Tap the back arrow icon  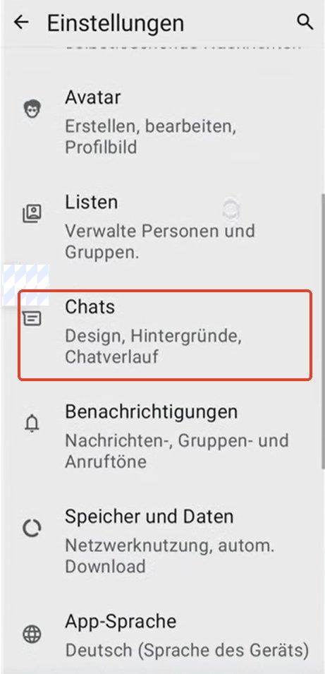coord(20,22)
